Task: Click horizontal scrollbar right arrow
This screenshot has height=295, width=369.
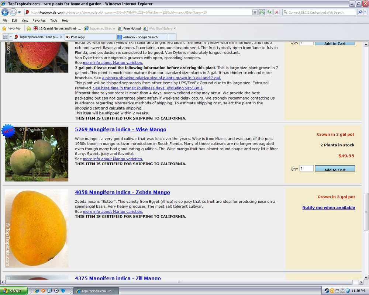Action: [361, 282]
